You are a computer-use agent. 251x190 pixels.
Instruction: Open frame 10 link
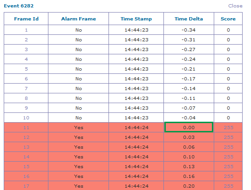[26, 118]
